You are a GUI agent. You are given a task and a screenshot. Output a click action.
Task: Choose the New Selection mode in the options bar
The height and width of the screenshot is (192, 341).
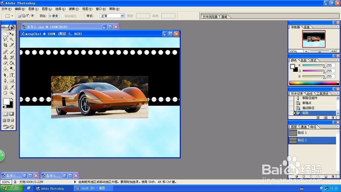pos(19,16)
